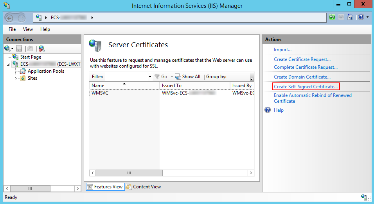
Task: Click the Stop icon in address bar
Action: point(341,17)
